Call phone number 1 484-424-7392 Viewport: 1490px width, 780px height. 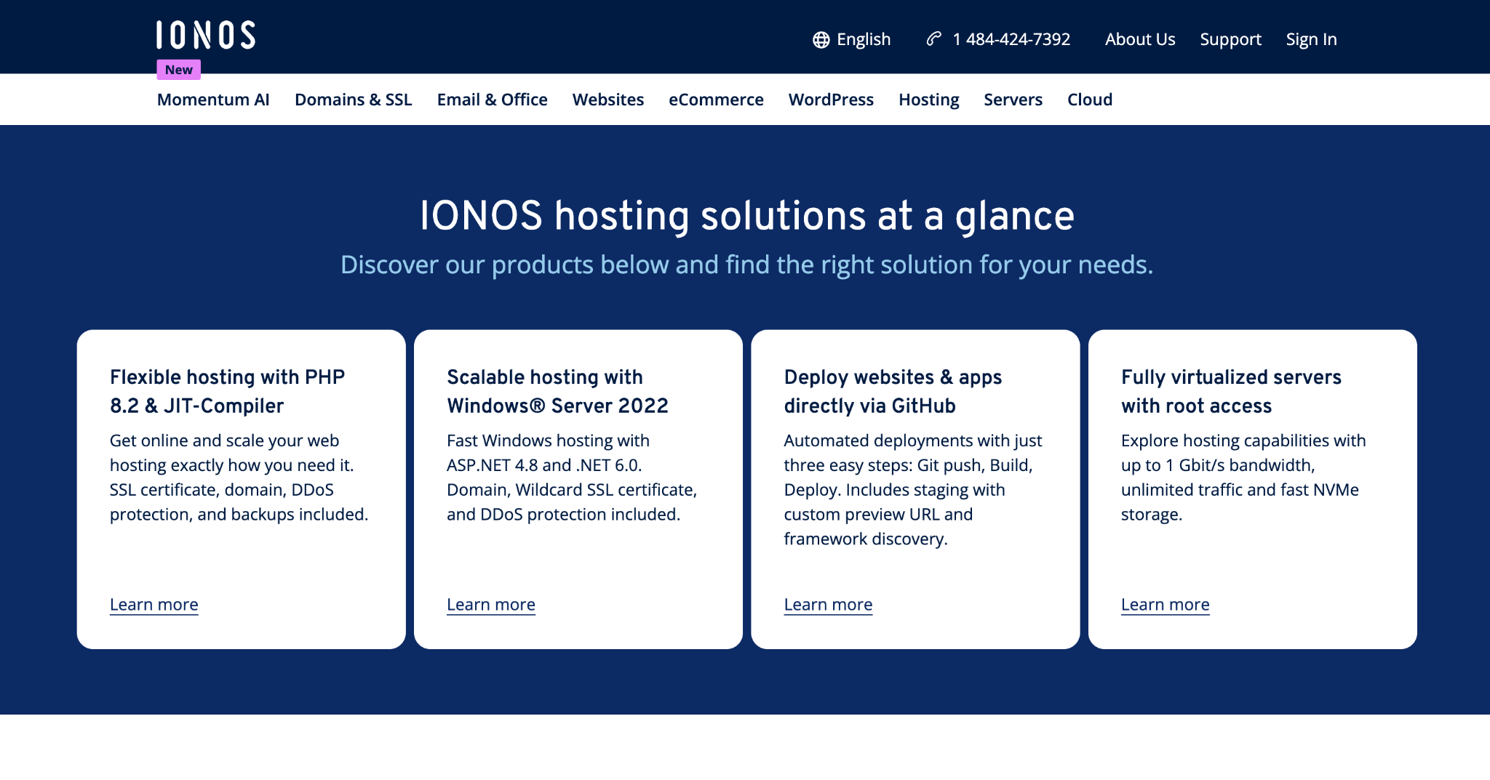[x=1011, y=39]
